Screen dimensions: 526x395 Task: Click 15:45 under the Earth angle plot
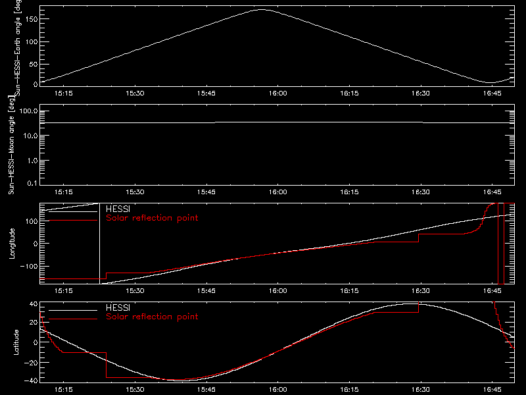point(206,93)
